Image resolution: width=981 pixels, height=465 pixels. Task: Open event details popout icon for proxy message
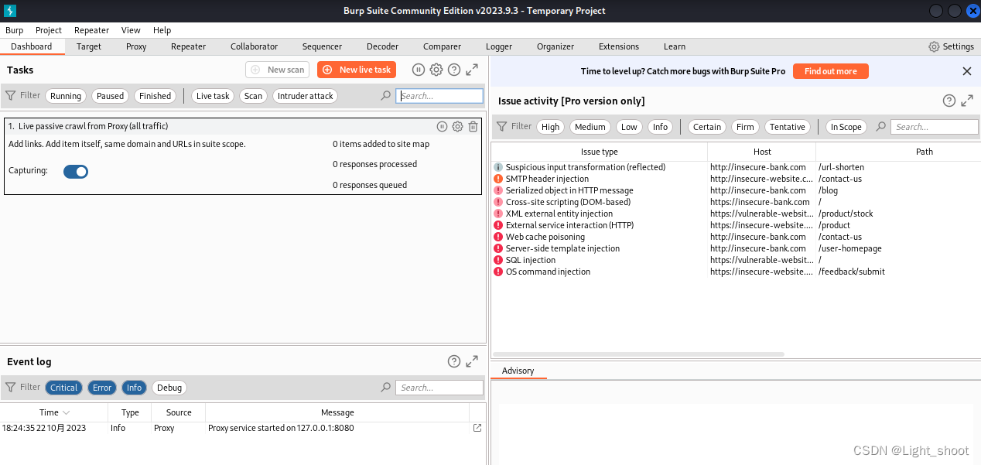pos(477,428)
